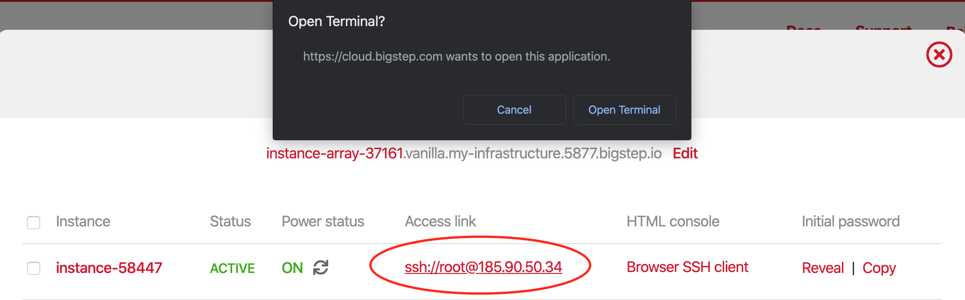Viewport: 965px width, 300px height.
Task: Click the Instance column header
Action: pyautogui.click(x=83, y=221)
